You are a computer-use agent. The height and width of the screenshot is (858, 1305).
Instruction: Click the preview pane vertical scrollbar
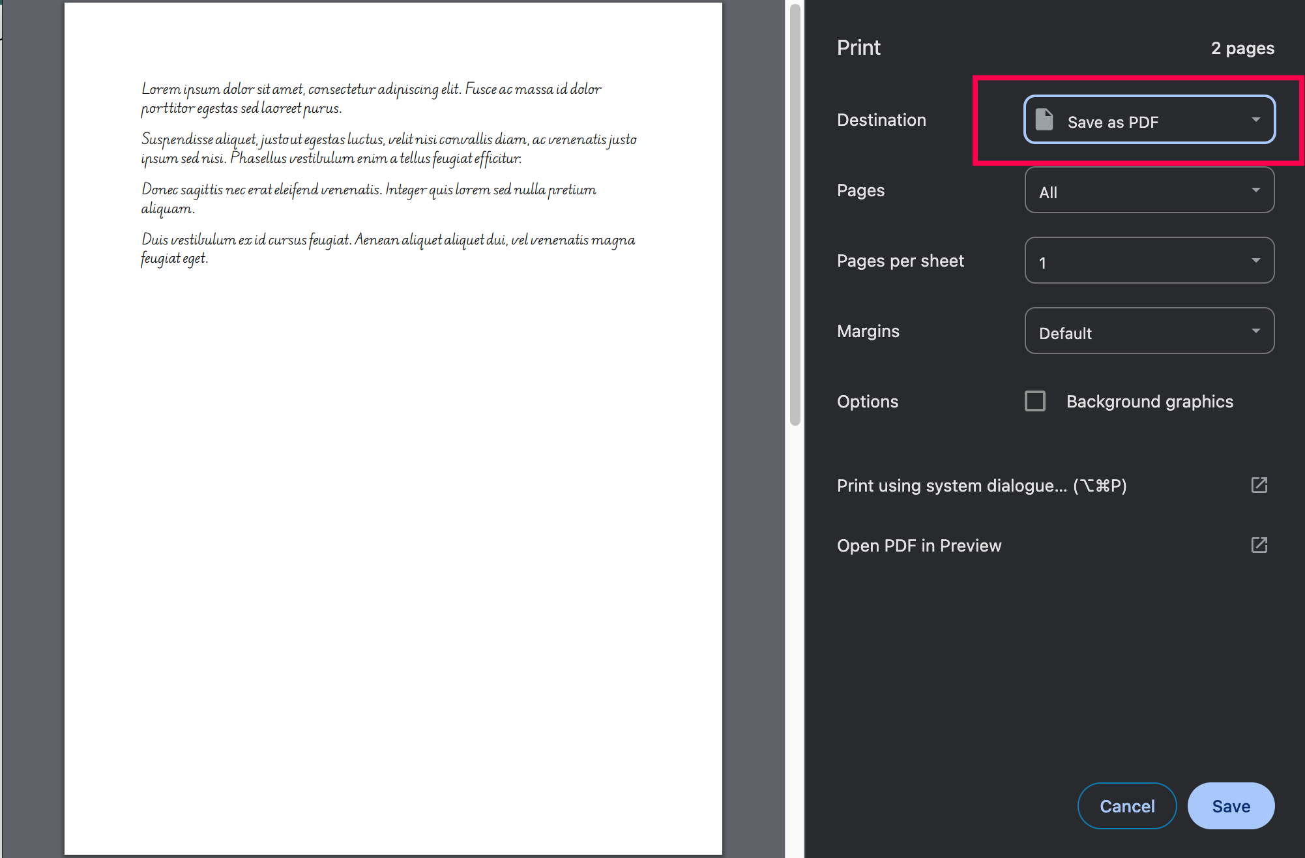click(795, 215)
